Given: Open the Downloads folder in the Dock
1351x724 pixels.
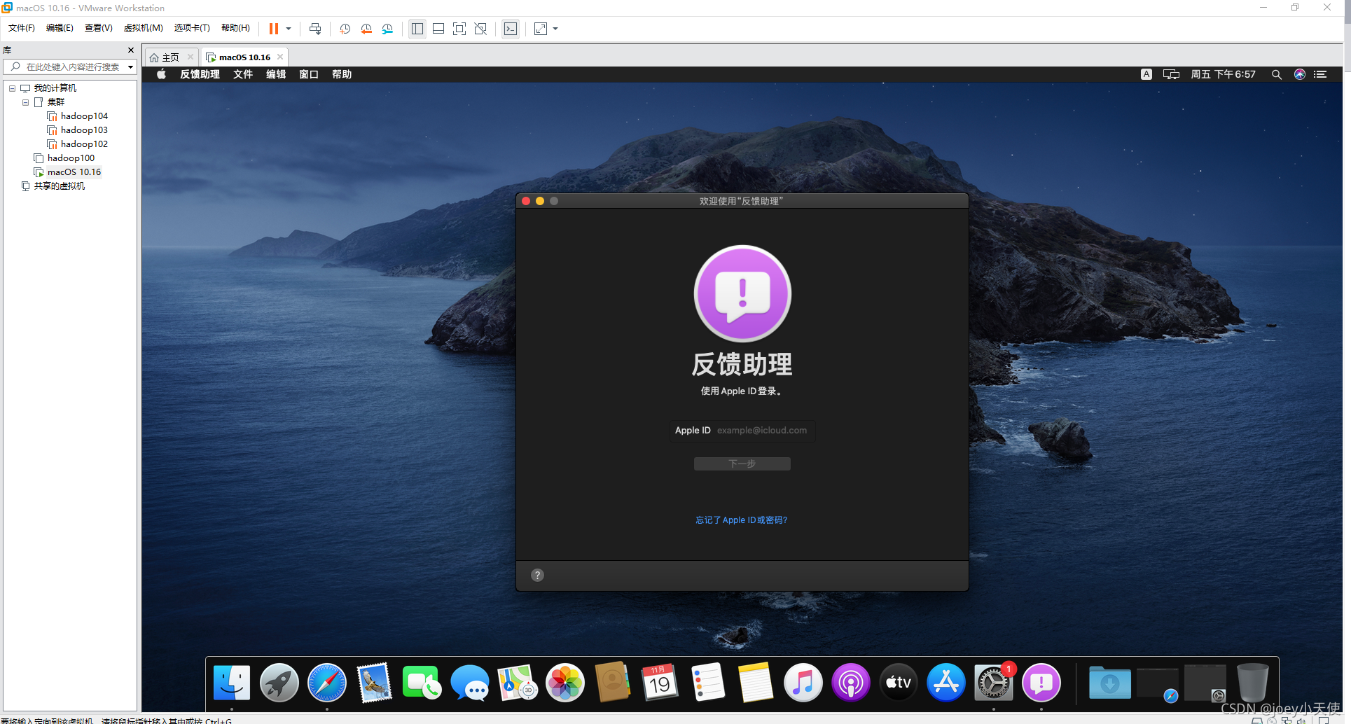Looking at the screenshot, I should 1110,683.
